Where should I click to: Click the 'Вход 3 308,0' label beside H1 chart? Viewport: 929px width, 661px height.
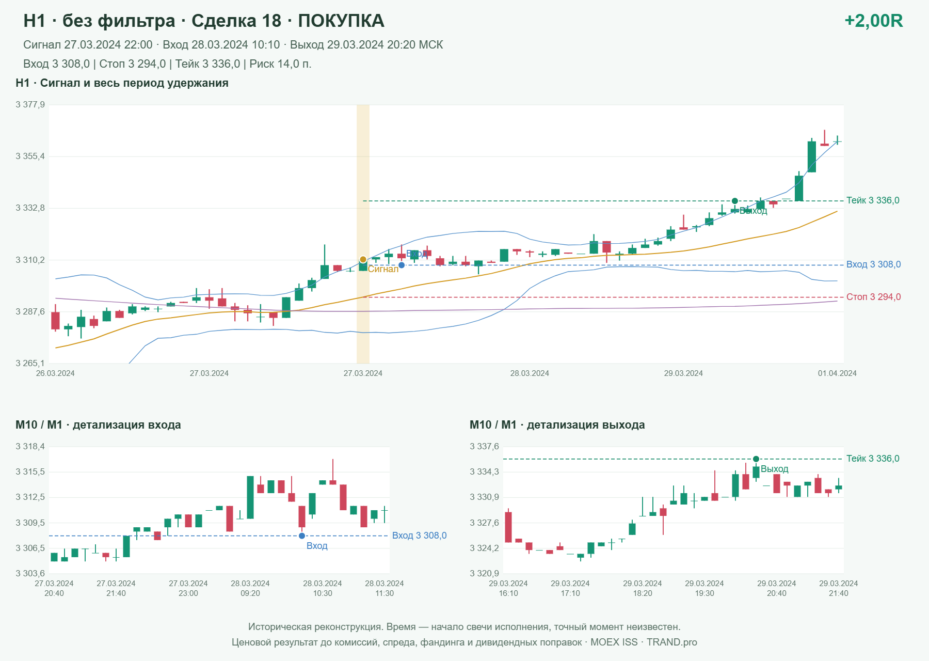[x=873, y=264]
